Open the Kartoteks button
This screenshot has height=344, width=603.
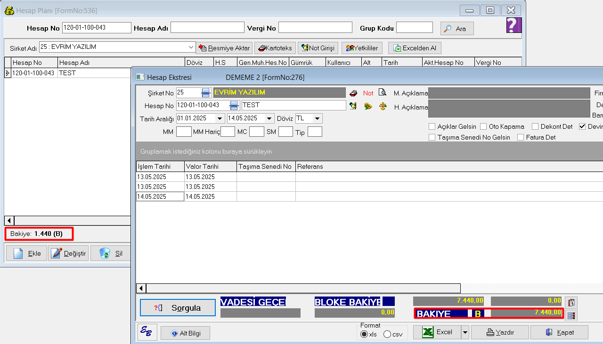pyautogui.click(x=275, y=48)
